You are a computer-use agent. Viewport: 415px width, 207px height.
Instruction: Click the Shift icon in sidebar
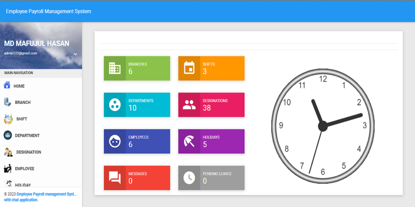8,119
